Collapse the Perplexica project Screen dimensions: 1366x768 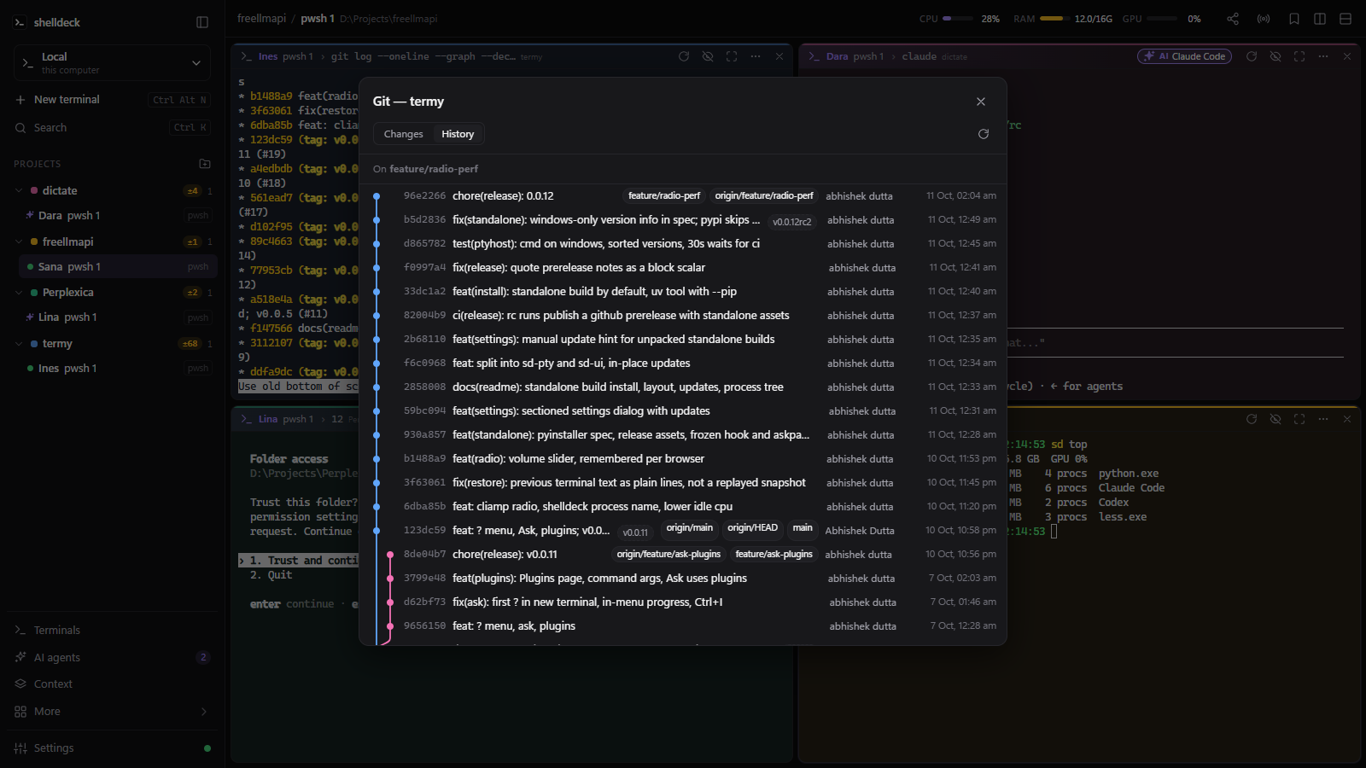[x=19, y=292]
